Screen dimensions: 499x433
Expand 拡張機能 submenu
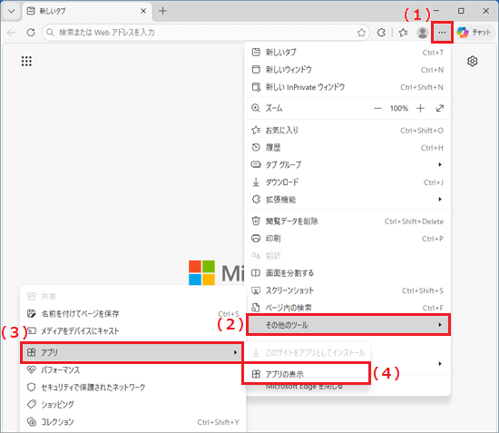tap(347, 200)
